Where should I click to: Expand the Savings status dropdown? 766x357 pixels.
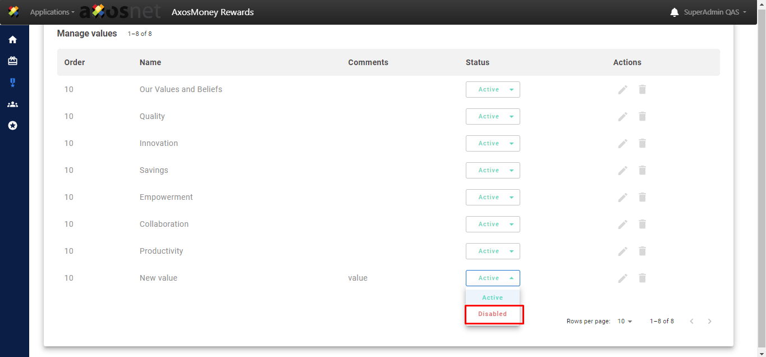click(493, 171)
